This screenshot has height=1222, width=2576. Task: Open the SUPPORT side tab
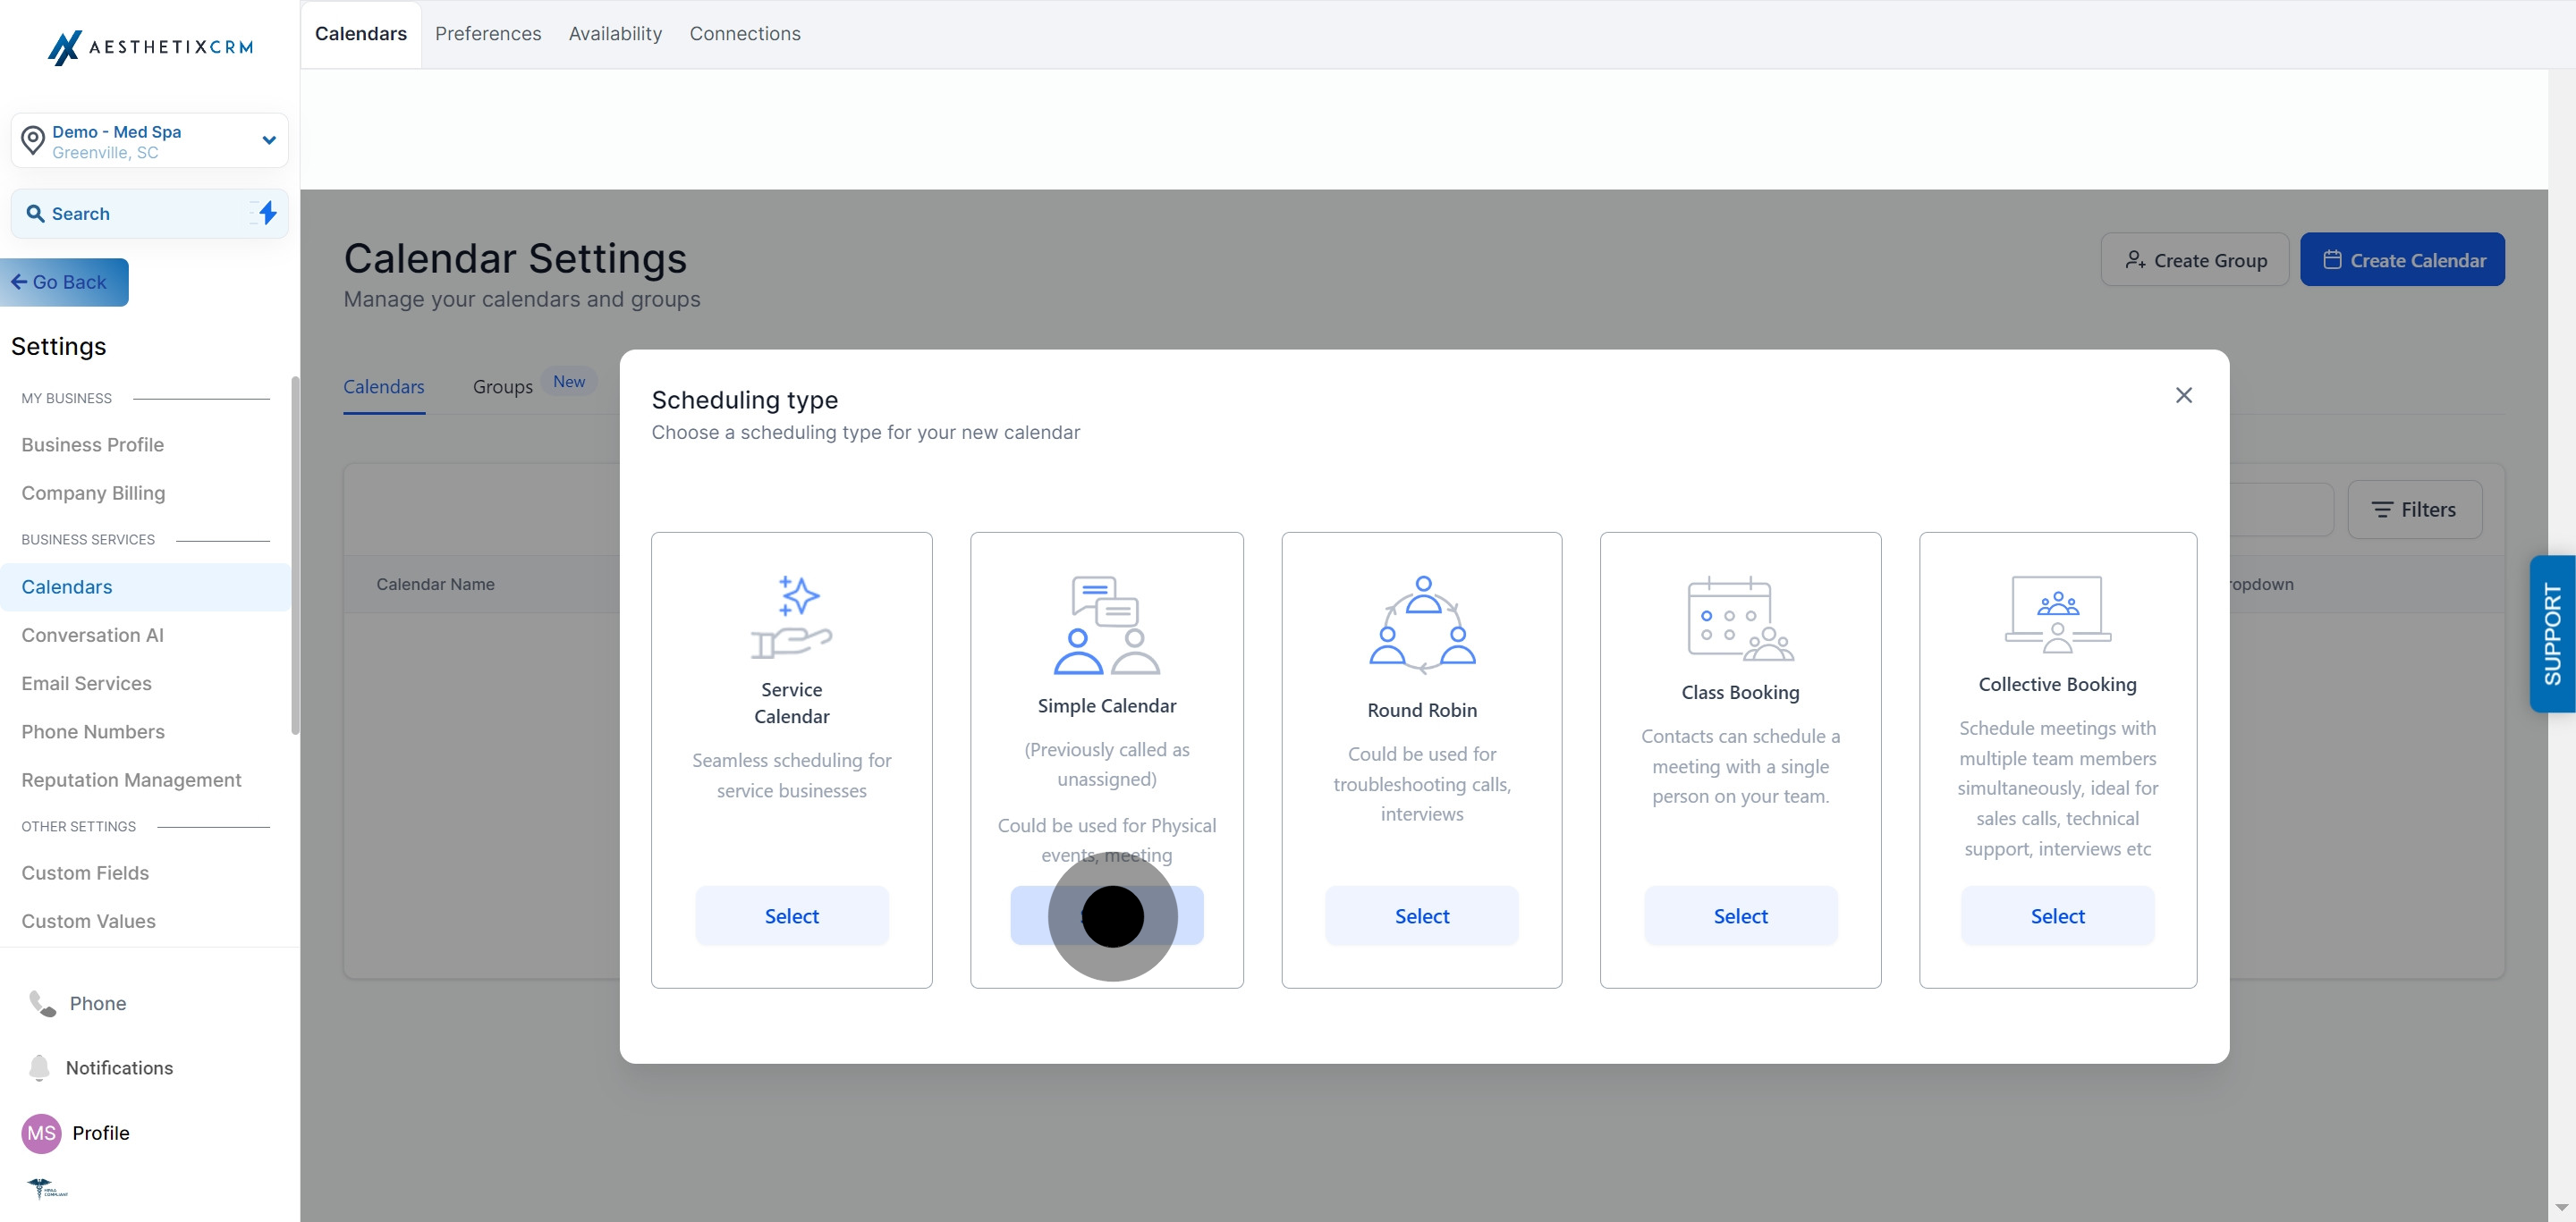coord(2551,634)
